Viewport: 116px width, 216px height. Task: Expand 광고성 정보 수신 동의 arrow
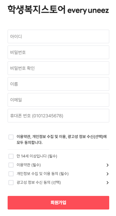click(x=108, y=183)
